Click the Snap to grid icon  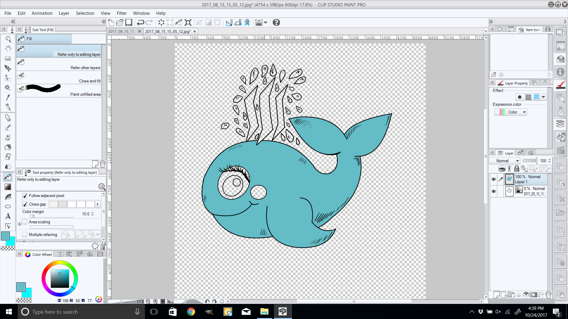click(x=247, y=22)
